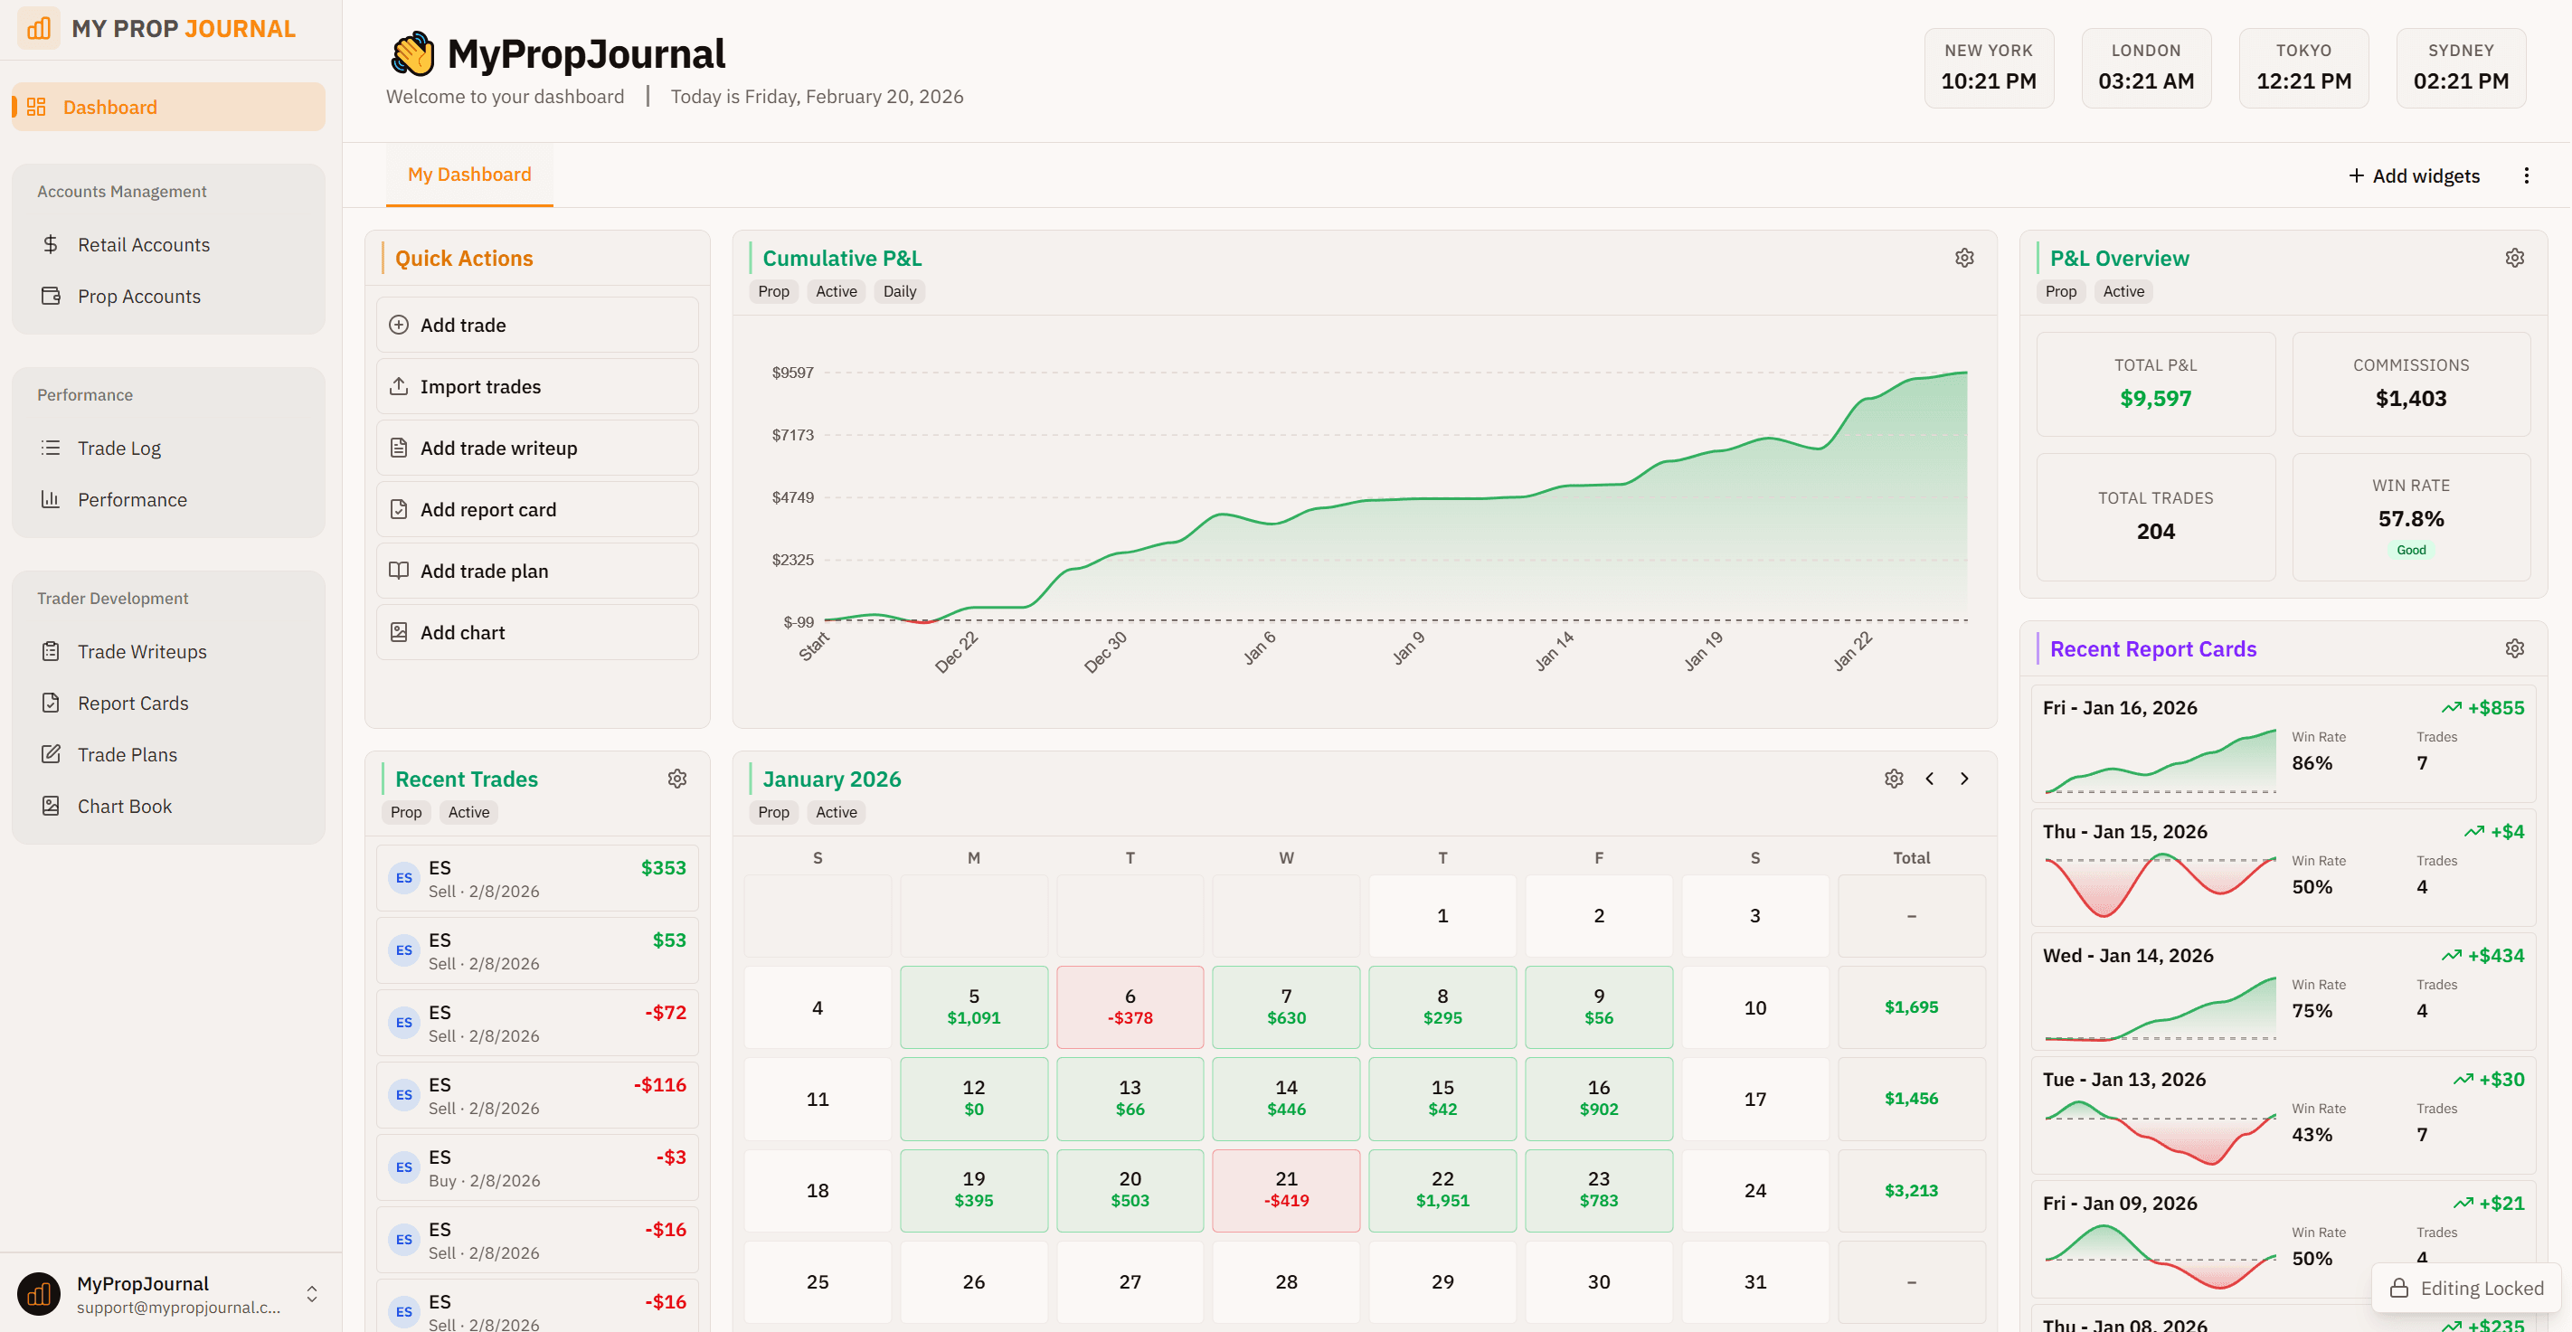This screenshot has height=1332, width=2572.
Task: Click the Add trade quick action
Action: 537,325
